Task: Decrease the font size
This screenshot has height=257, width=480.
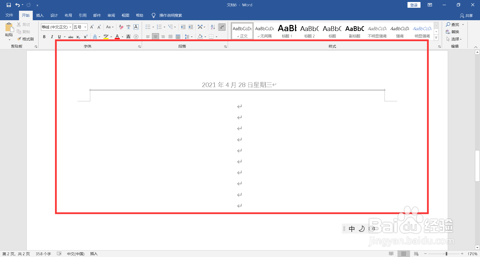Action: click(x=99, y=27)
